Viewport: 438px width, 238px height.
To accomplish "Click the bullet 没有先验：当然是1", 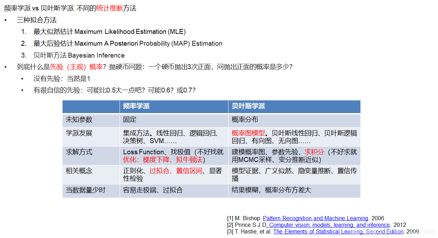I will [x=62, y=79].
